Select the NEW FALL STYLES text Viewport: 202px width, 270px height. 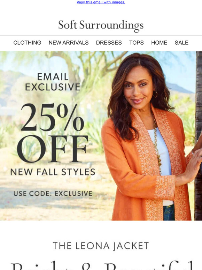[x=53, y=172]
